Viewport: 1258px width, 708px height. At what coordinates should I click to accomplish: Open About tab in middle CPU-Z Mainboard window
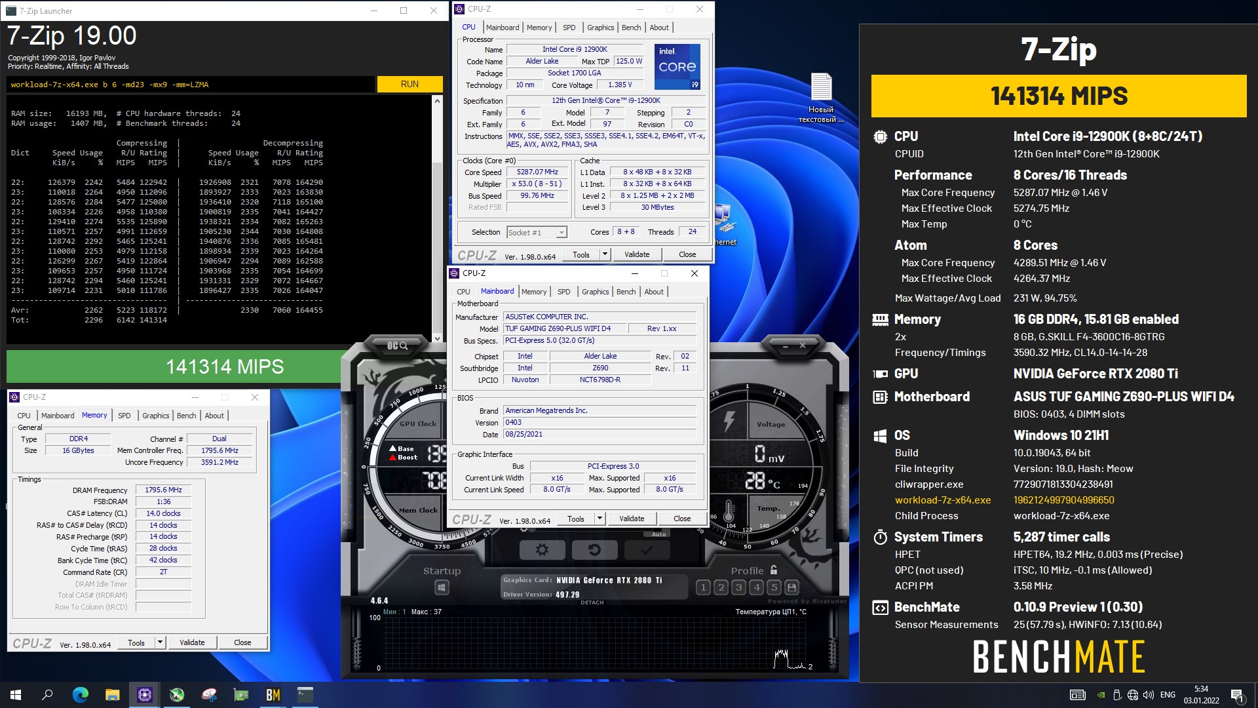click(x=654, y=292)
